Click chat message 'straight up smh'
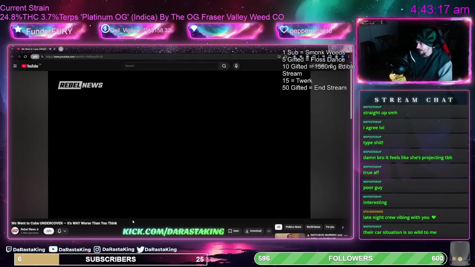The width and height of the screenshot is (475, 267). (x=380, y=113)
